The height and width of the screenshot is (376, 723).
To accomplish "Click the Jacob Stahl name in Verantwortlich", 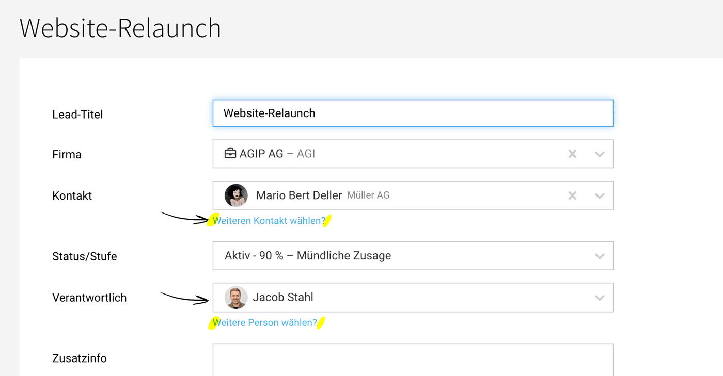I will coord(283,298).
